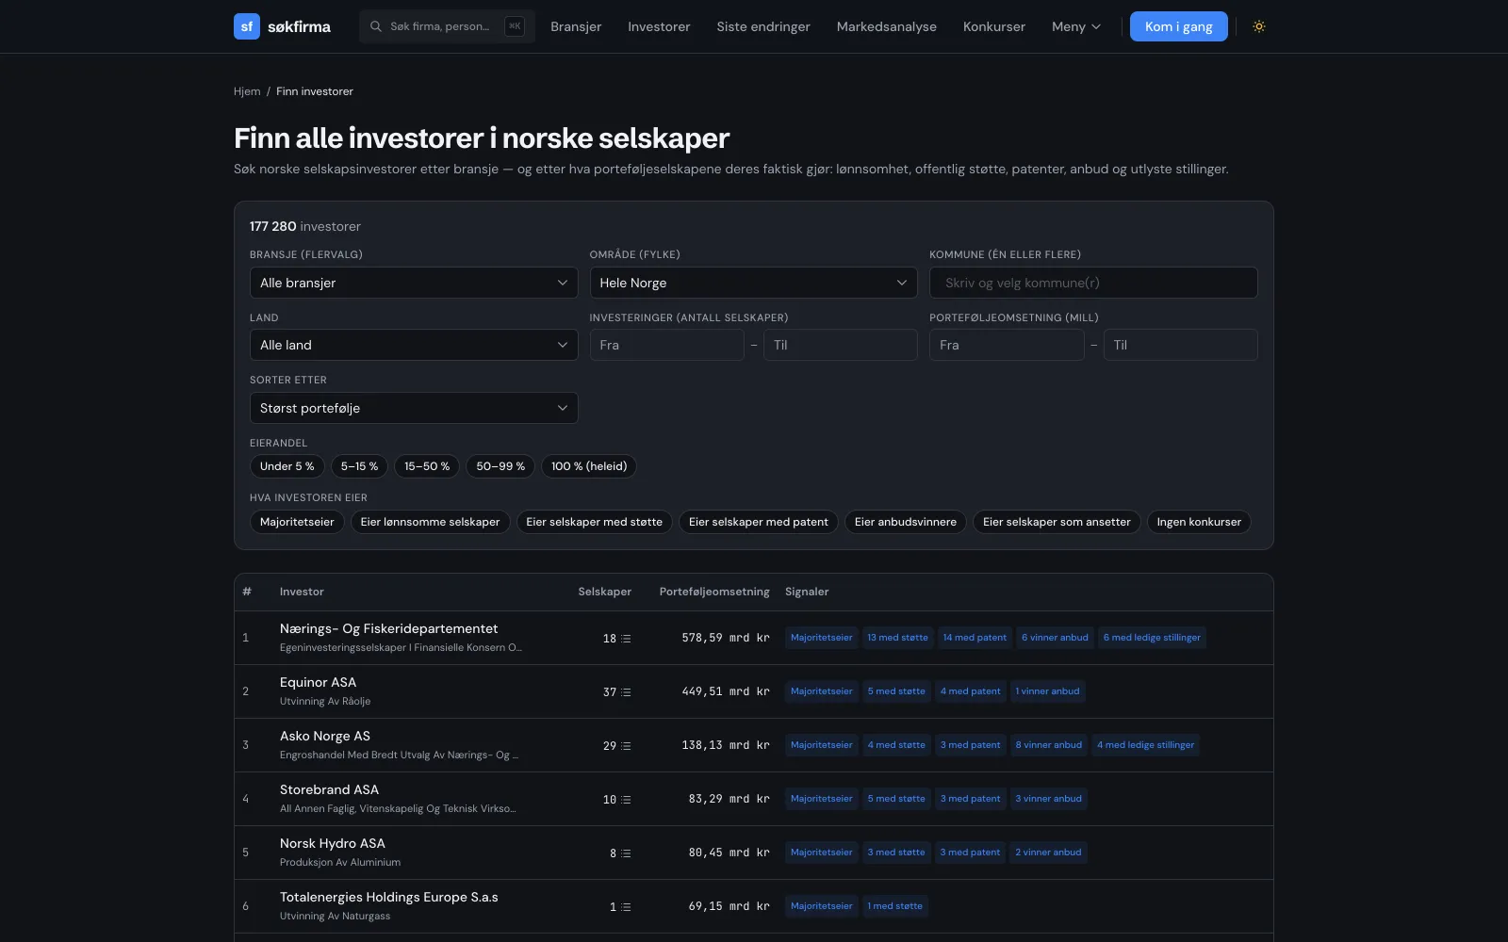Enable Eier selskaper med støtte filter
The height and width of the screenshot is (942, 1508).
pyautogui.click(x=595, y=522)
